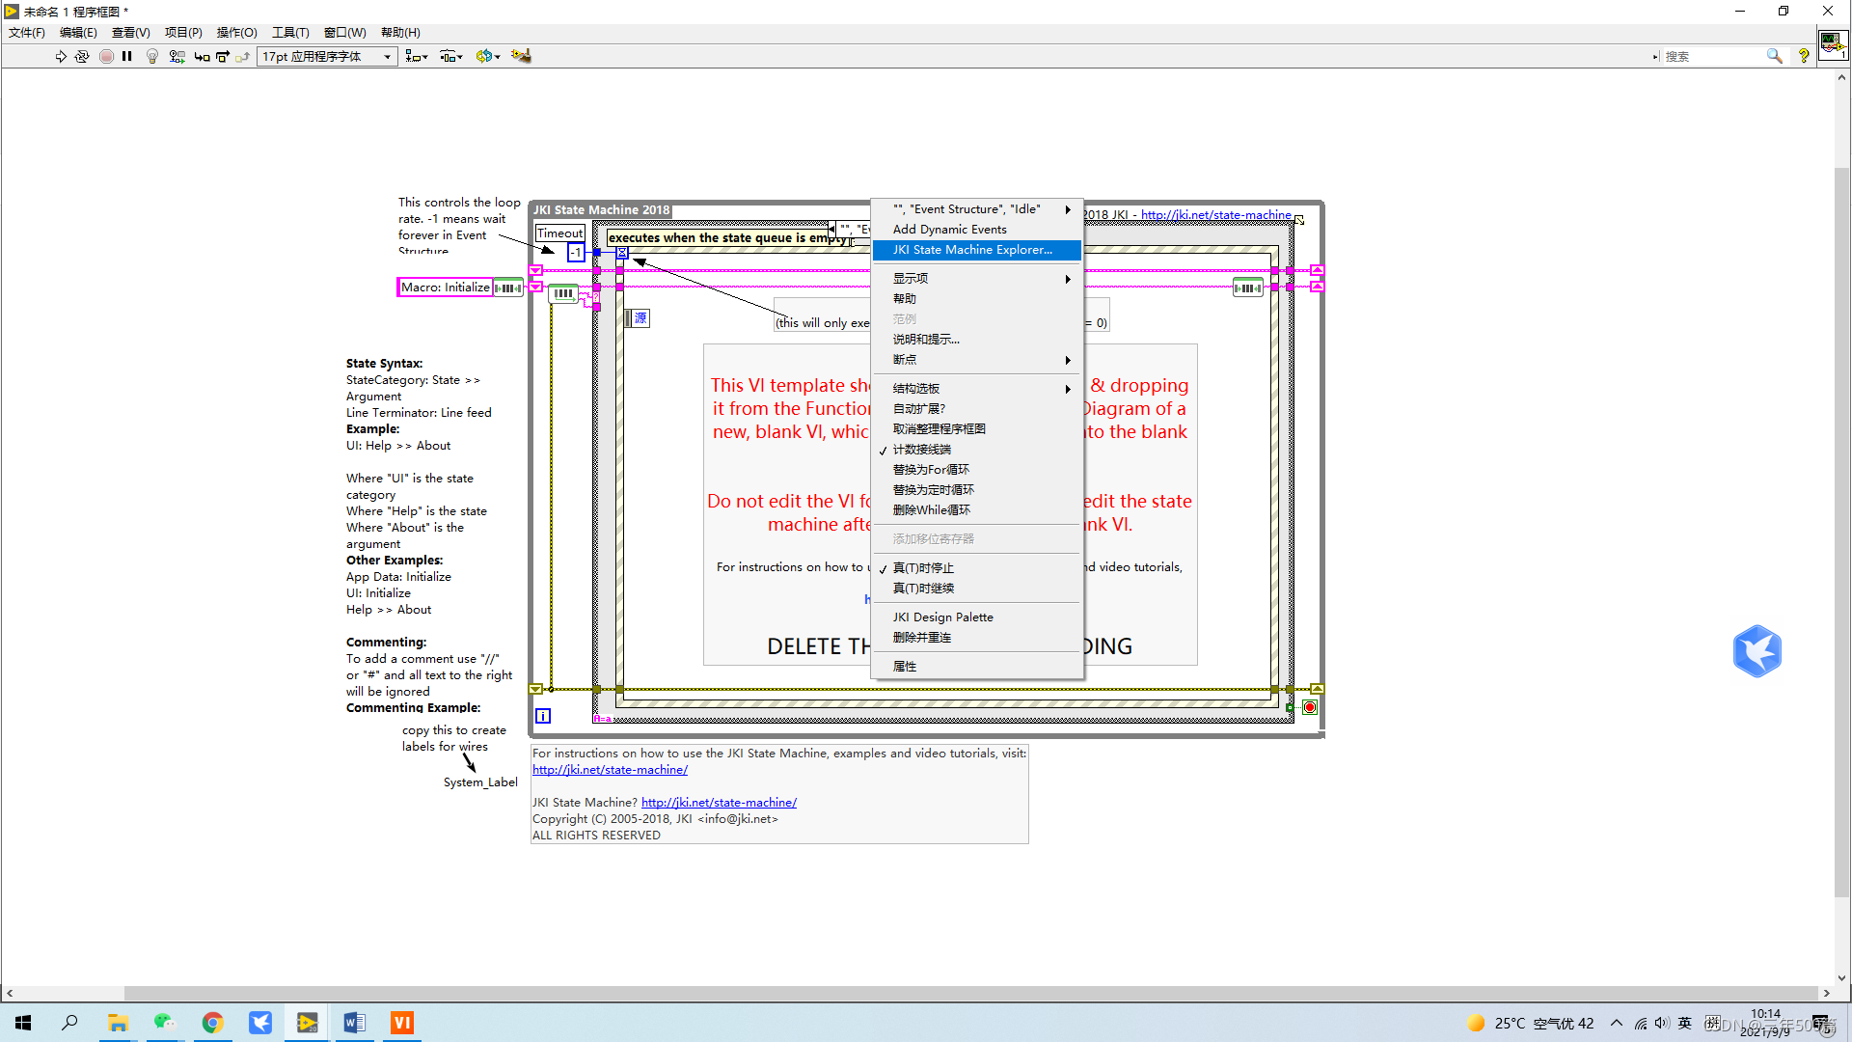Click the Clean Up Diagram icon
The image size is (1852, 1042).
tap(521, 56)
